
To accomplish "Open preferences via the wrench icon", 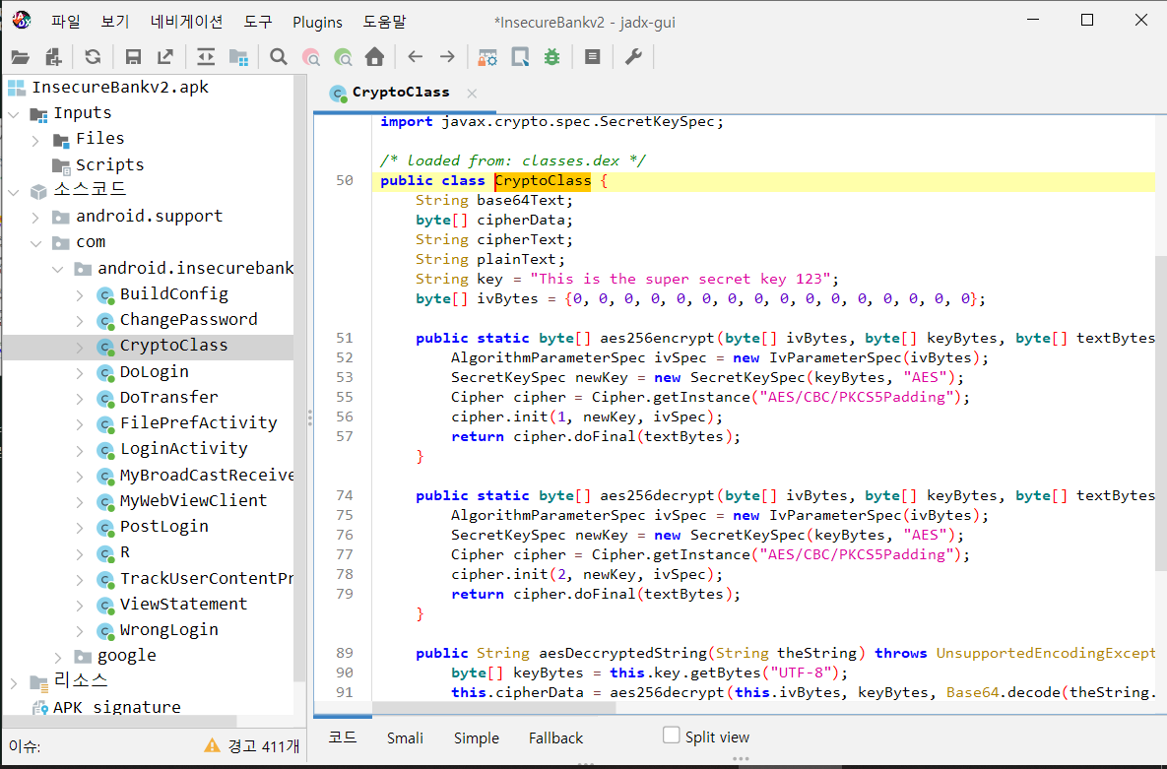I will pyautogui.click(x=633, y=57).
